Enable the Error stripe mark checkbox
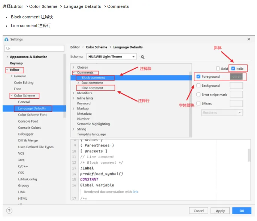 [x=199, y=95]
